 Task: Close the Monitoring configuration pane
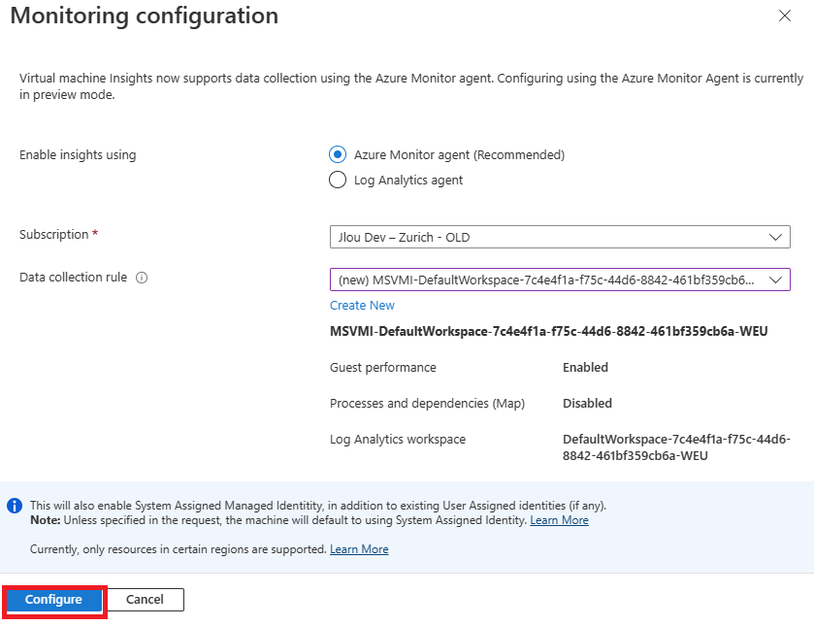click(785, 16)
